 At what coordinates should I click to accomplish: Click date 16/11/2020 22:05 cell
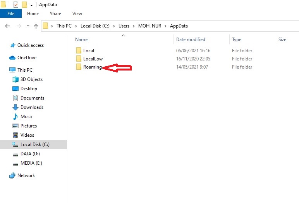click(x=193, y=59)
